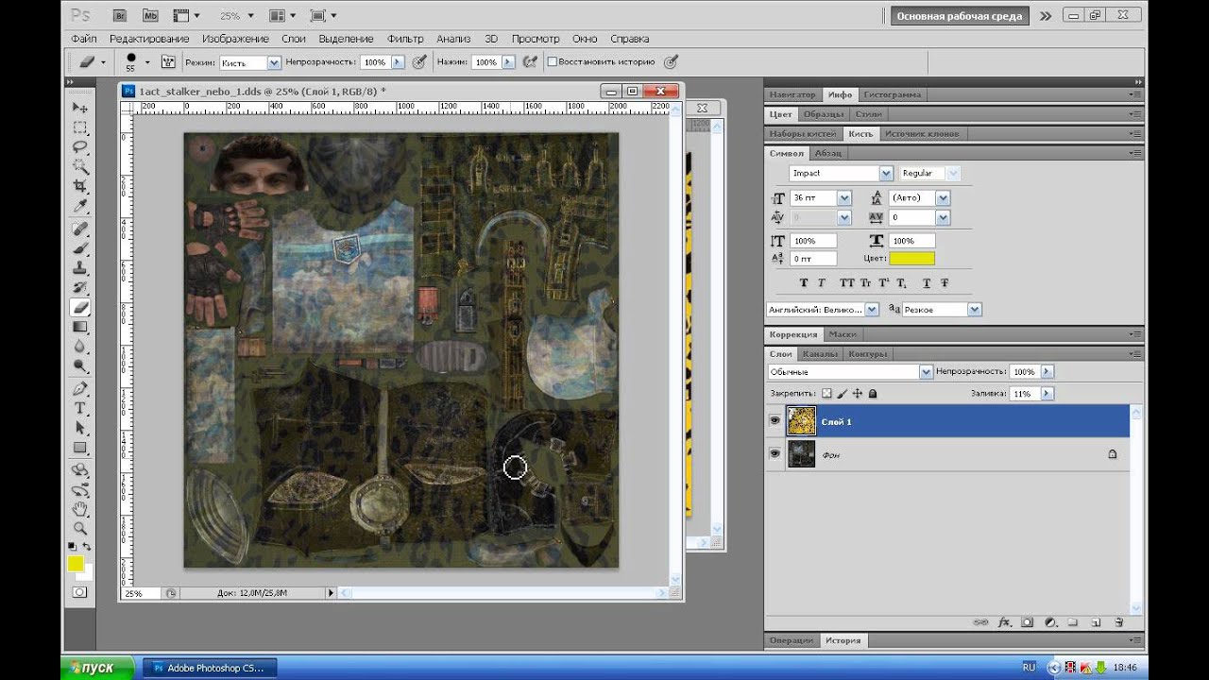Click Adobe Photoshop CS taskbar button
This screenshot has height=680, width=1209.
[x=210, y=668]
